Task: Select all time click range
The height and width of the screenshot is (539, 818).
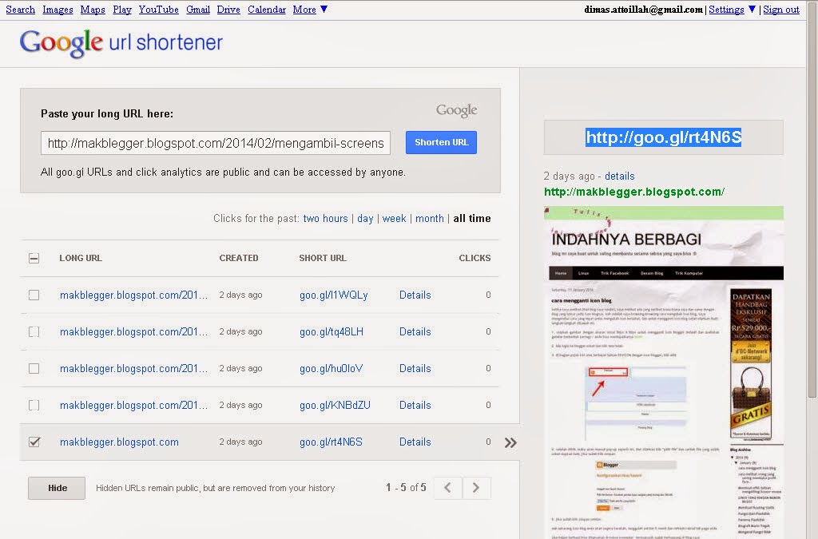Action: 472,219
